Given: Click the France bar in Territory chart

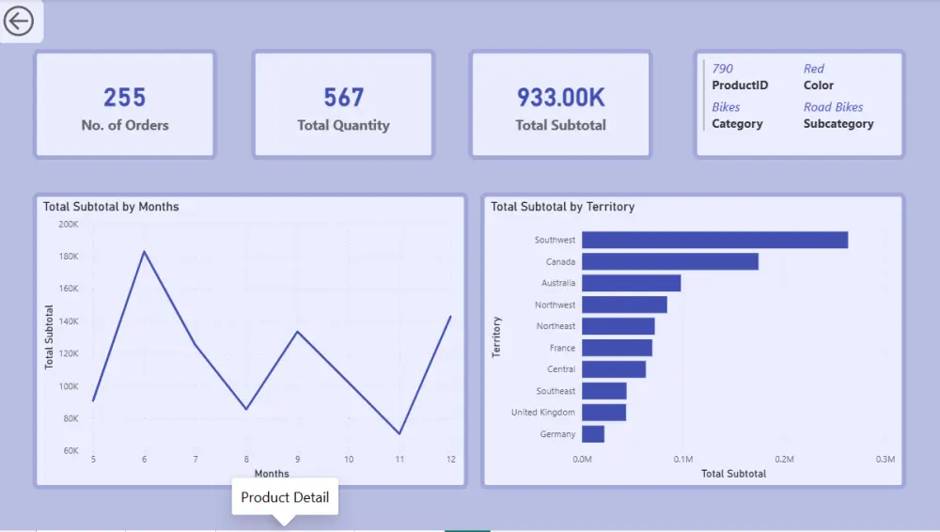Looking at the screenshot, I should pos(617,348).
